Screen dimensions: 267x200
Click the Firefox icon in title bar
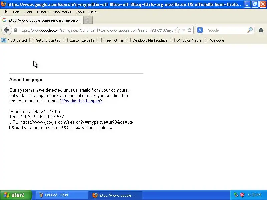(x=3, y=4)
